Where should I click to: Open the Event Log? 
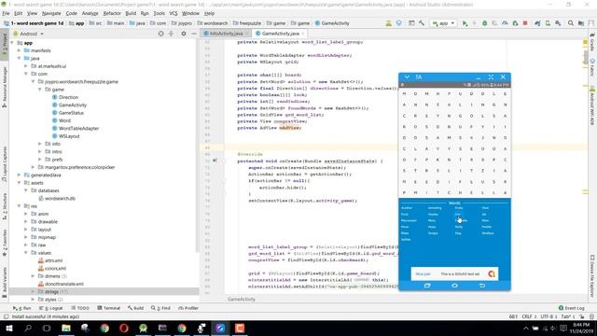coord(572,308)
